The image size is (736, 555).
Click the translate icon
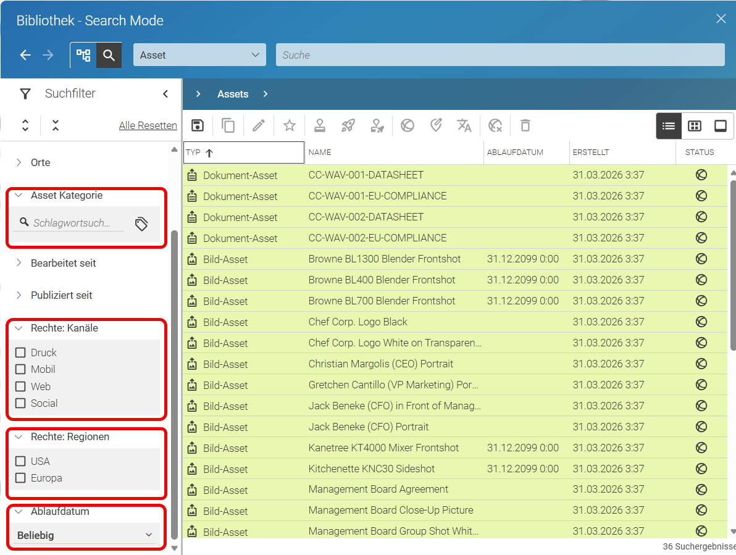[x=464, y=125]
